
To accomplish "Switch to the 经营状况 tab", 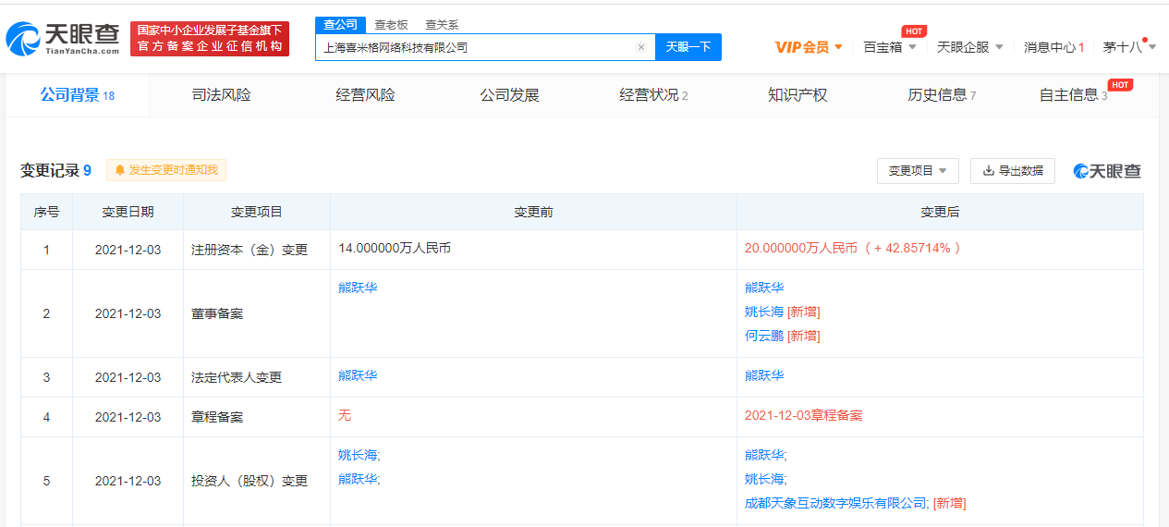I will coord(653,95).
